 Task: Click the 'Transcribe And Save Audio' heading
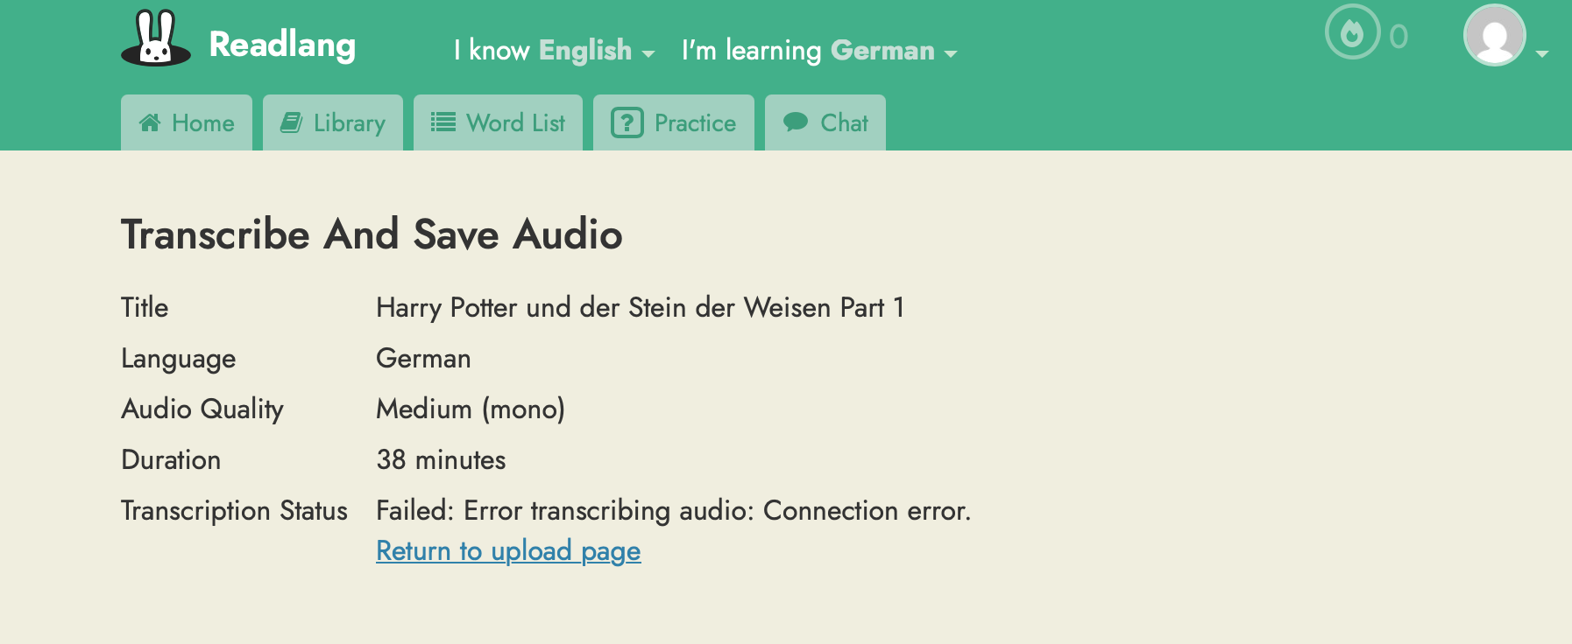tap(372, 234)
